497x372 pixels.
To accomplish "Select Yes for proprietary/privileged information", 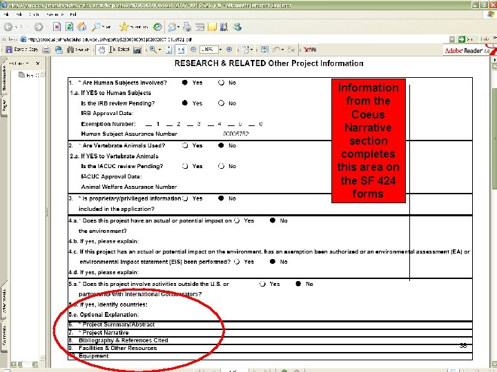I will pyautogui.click(x=186, y=198).
